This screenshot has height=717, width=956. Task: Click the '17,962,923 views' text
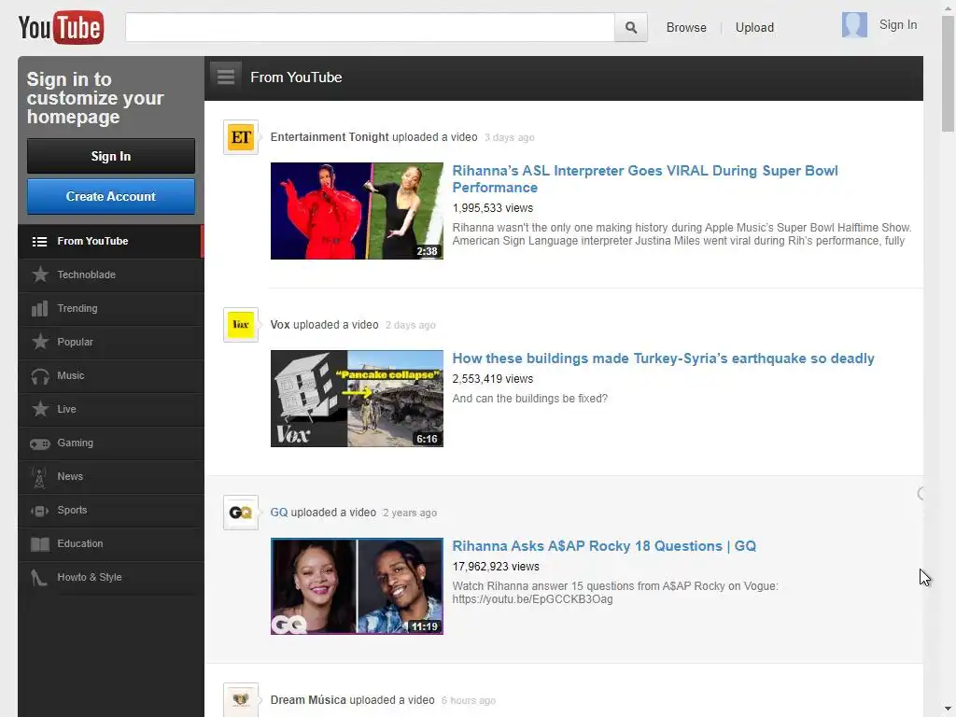[x=496, y=567]
